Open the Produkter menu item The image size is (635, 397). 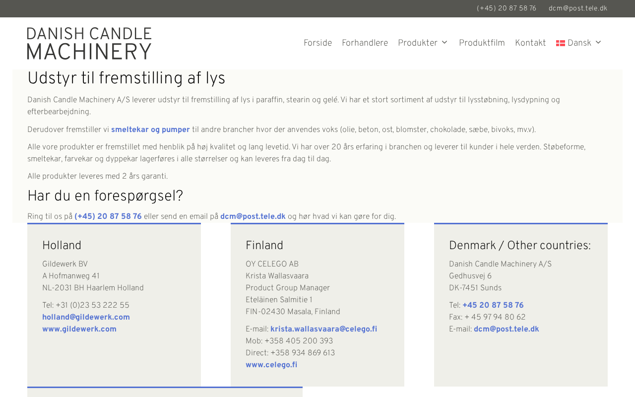pos(417,43)
